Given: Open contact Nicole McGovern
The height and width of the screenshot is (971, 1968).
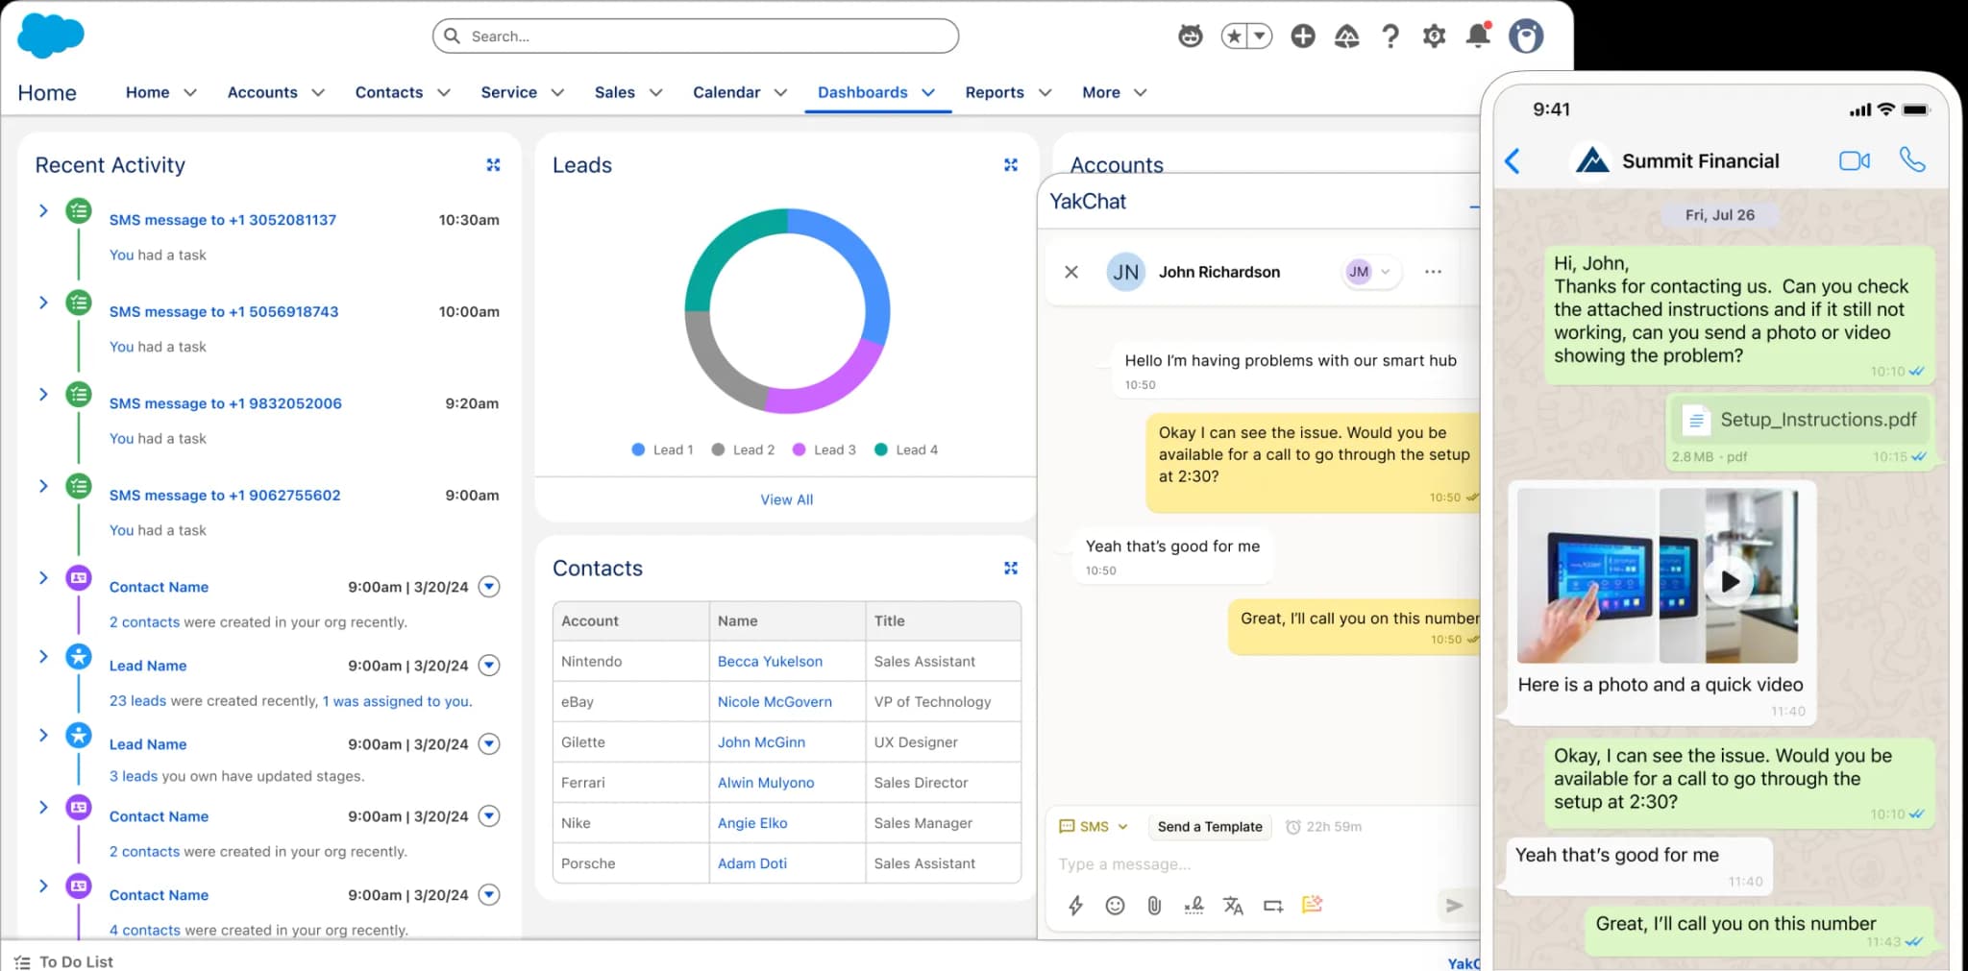Looking at the screenshot, I should (x=775, y=702).
